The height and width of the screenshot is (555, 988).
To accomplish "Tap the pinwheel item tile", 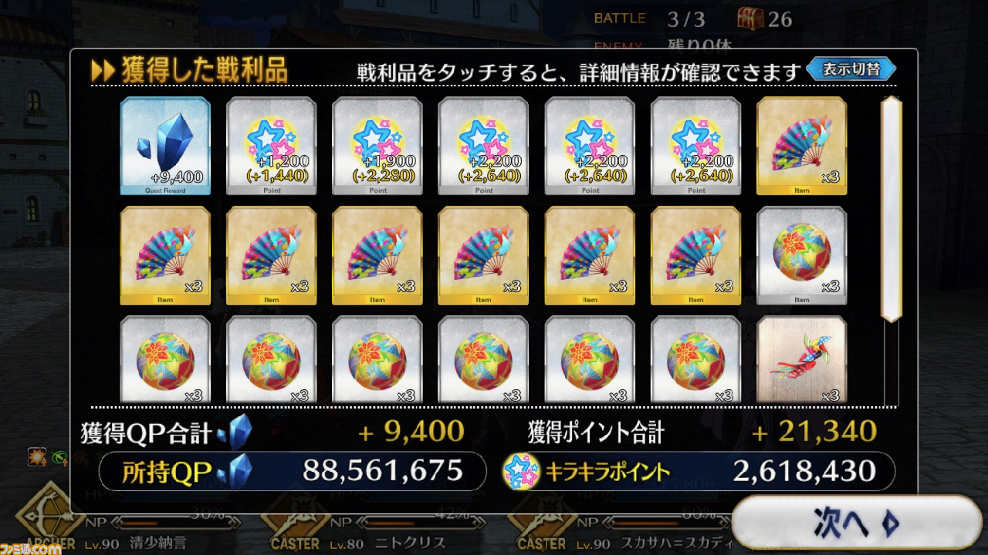I will coord(801,360).
